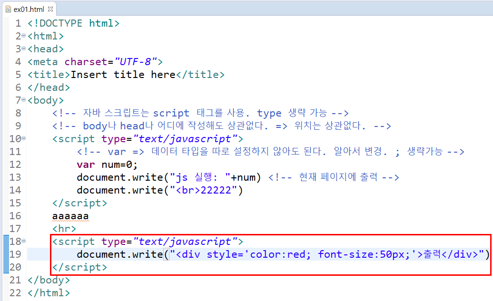Click "text/javascript" value on line 10

[185, 138]
